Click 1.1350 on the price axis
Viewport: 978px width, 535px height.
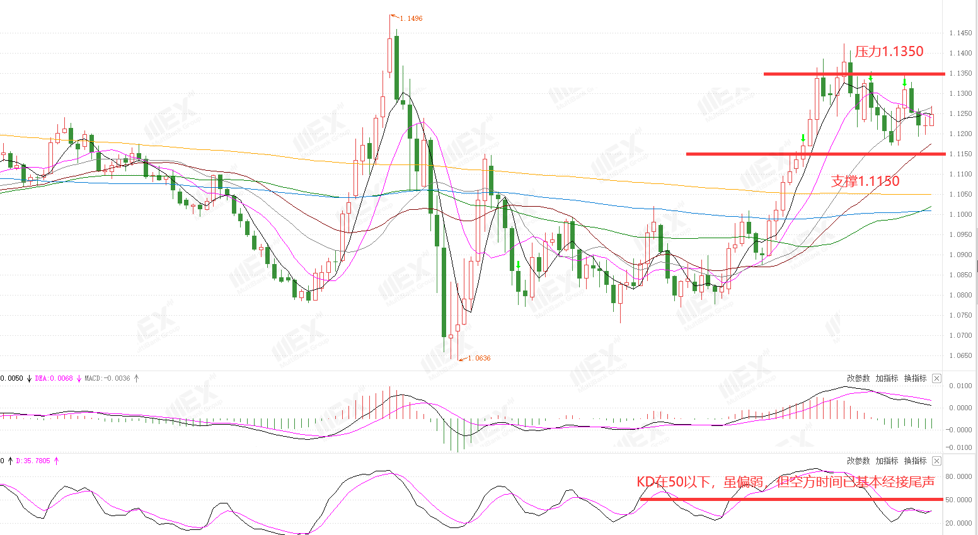tap(960, 74)
